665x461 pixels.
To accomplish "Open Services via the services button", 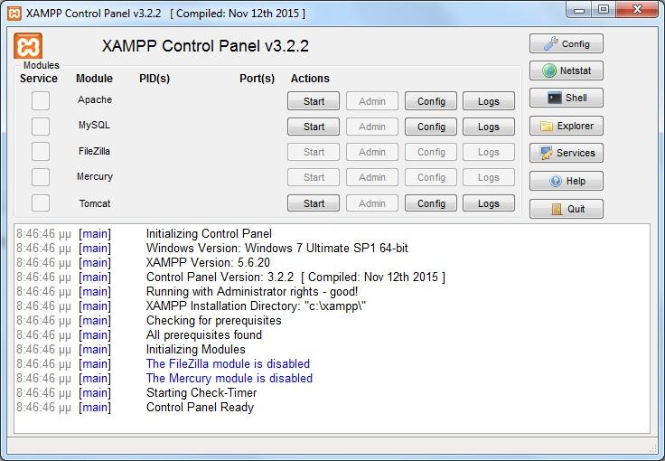I will coord(567,153).
